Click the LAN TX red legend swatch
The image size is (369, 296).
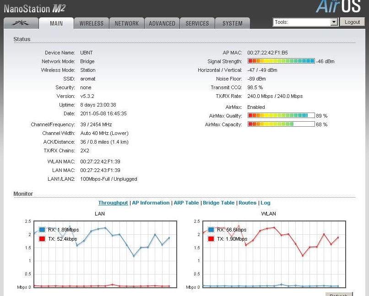pos(42,239)
